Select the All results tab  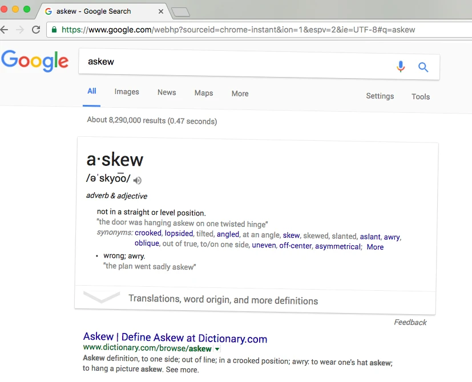point(91,91)
